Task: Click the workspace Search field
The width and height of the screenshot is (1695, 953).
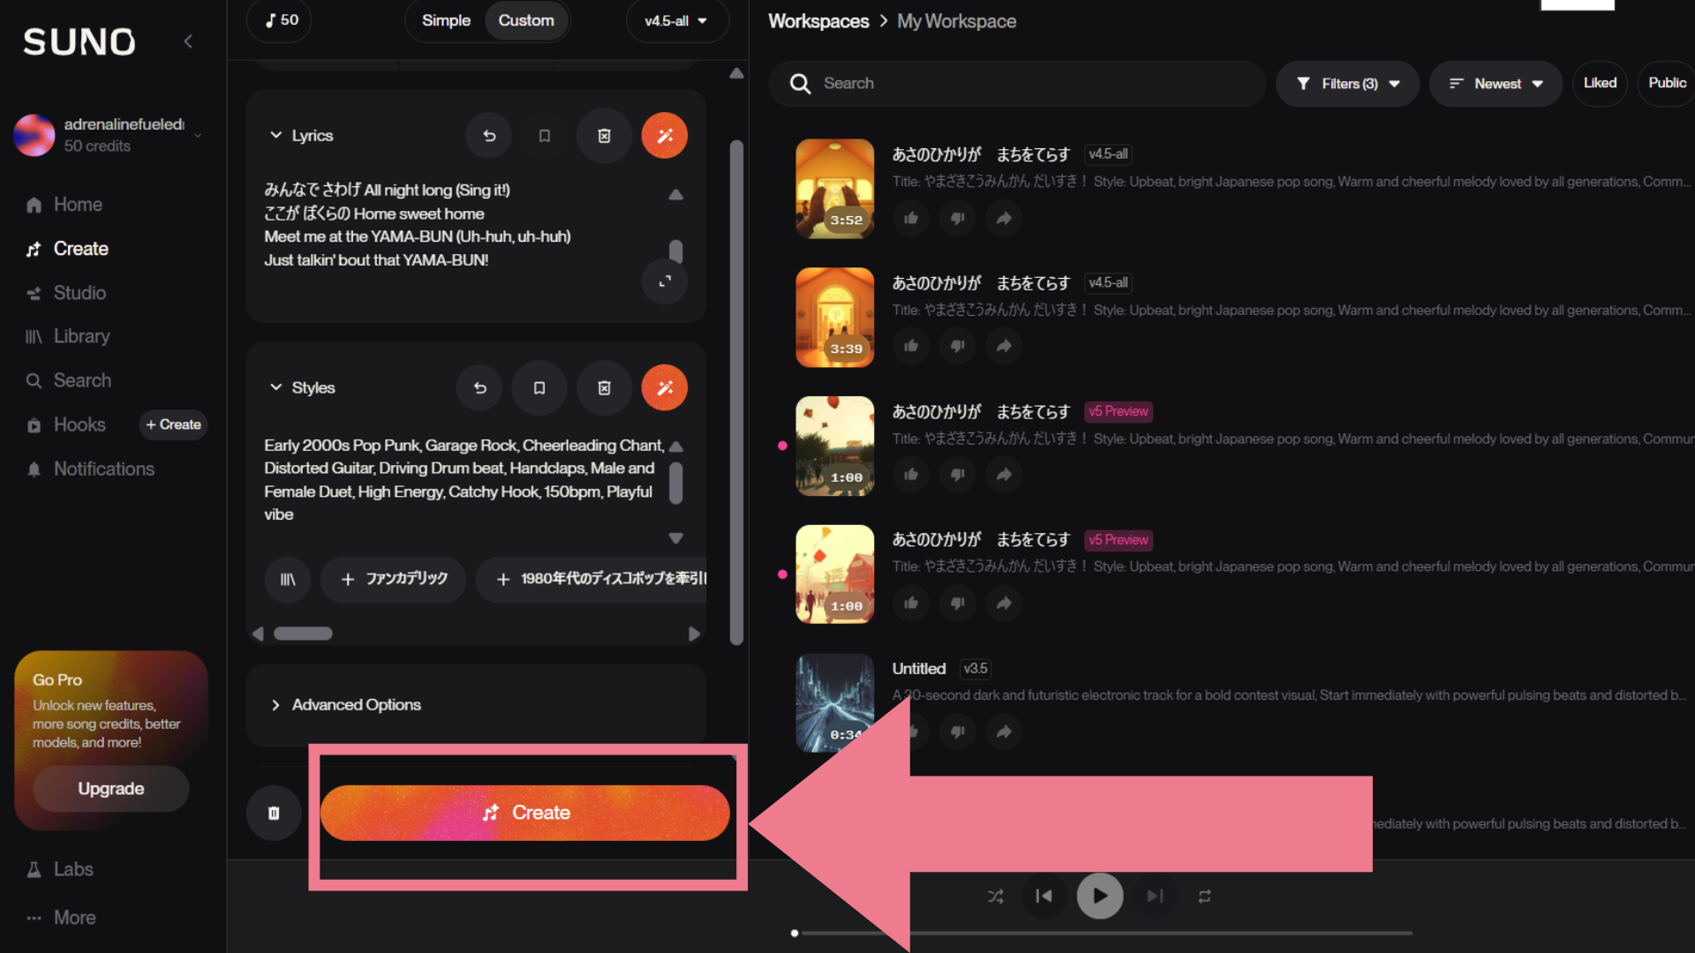Action: tap(1015, 84)
